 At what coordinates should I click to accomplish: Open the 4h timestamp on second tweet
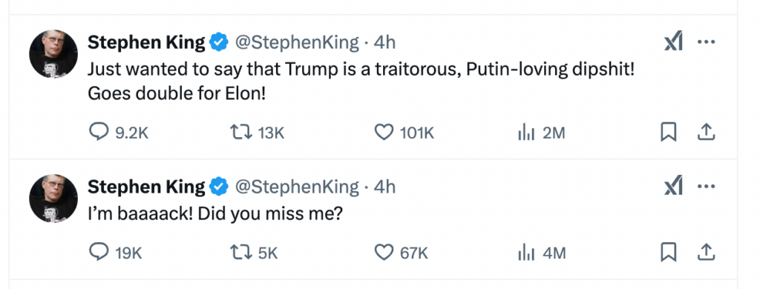(385, 187)
